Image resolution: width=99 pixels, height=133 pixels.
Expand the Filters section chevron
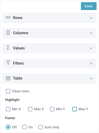91,64
